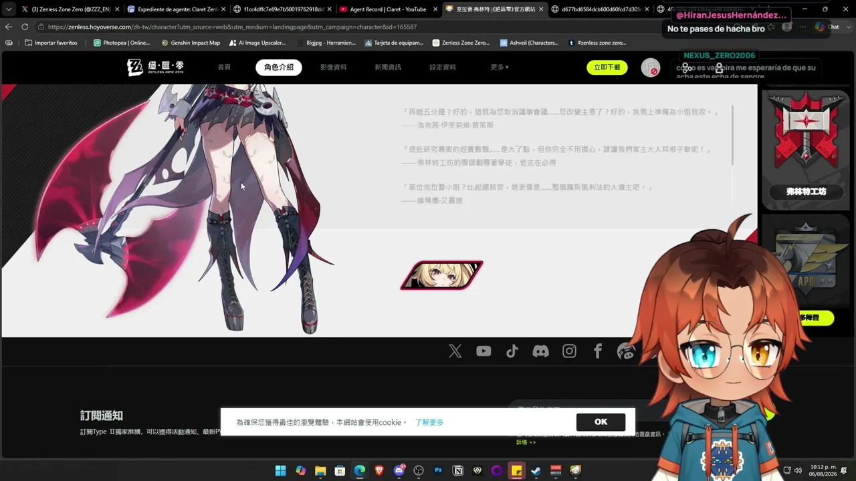Viewport: 856px width, 481px height.
Task: Open the Importar favoritos bookmark
Action: click(x=51, y=43)
